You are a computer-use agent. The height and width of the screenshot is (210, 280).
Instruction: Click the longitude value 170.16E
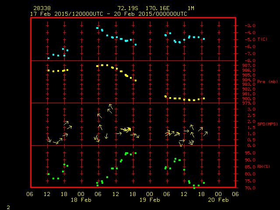(x=157, y=8)
